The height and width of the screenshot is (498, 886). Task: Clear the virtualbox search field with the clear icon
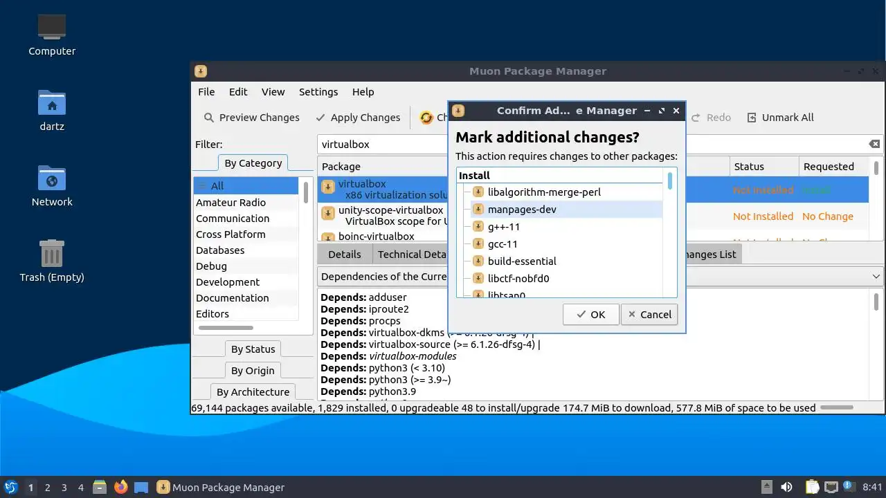[x=874, y=144]
